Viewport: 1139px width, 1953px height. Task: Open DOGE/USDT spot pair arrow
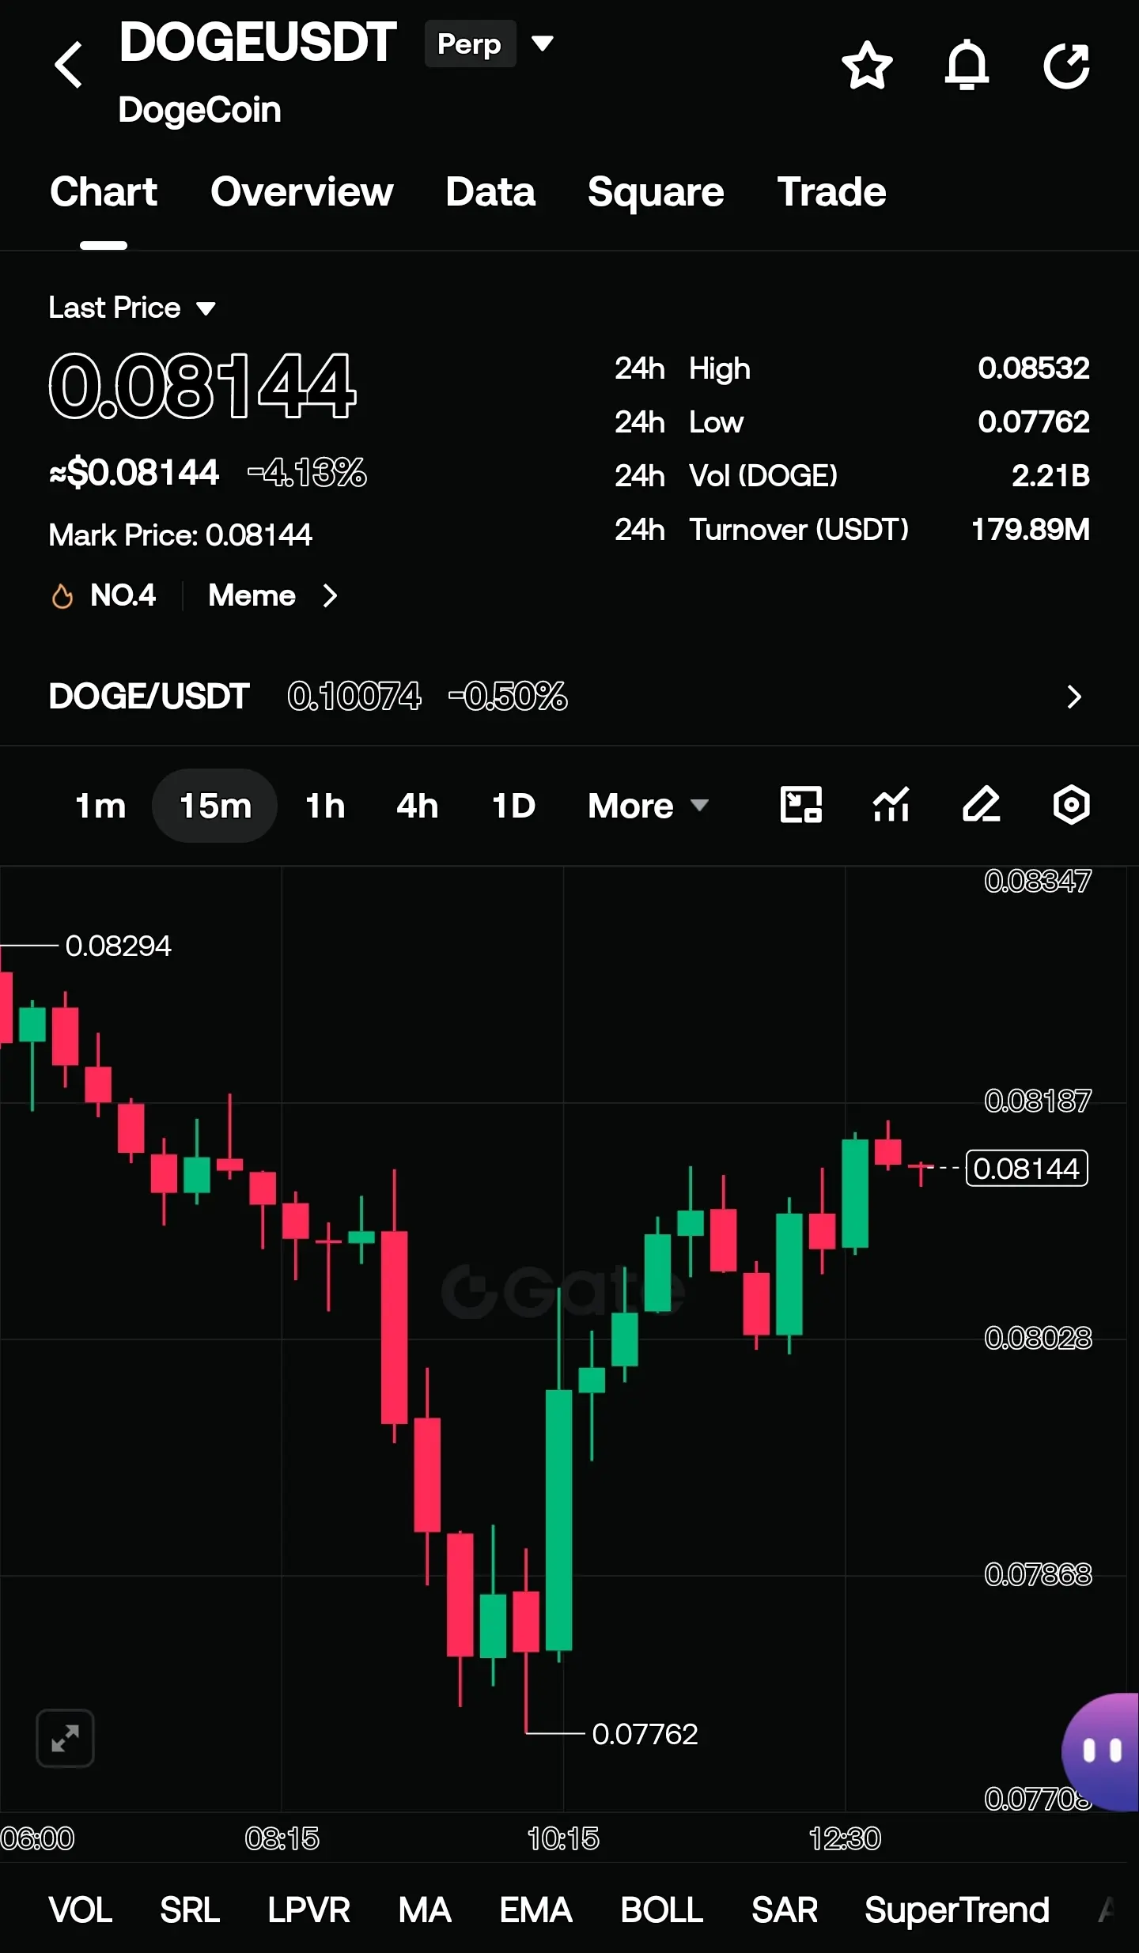point(1073,697)
